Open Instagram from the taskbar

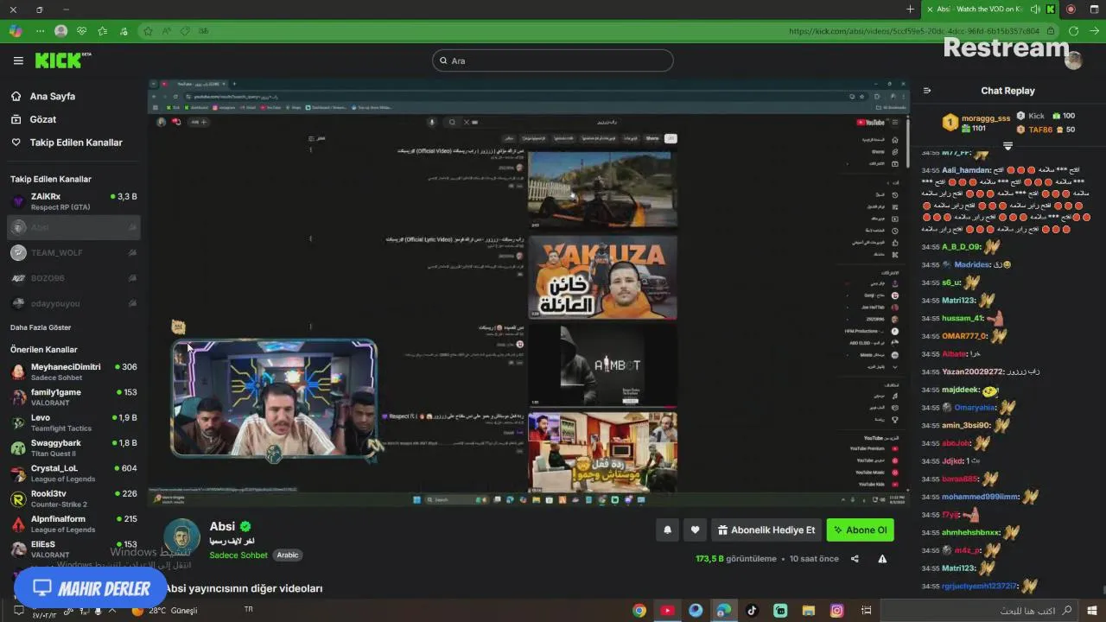click(x=836, y=611)
